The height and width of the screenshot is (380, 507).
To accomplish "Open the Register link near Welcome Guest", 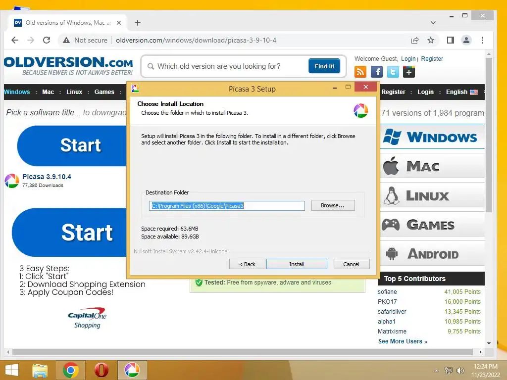I will [432, 59].
